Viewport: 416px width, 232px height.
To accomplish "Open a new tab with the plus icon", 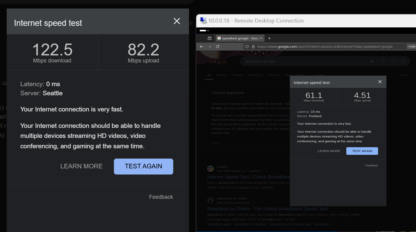I will tap(269, 38).
